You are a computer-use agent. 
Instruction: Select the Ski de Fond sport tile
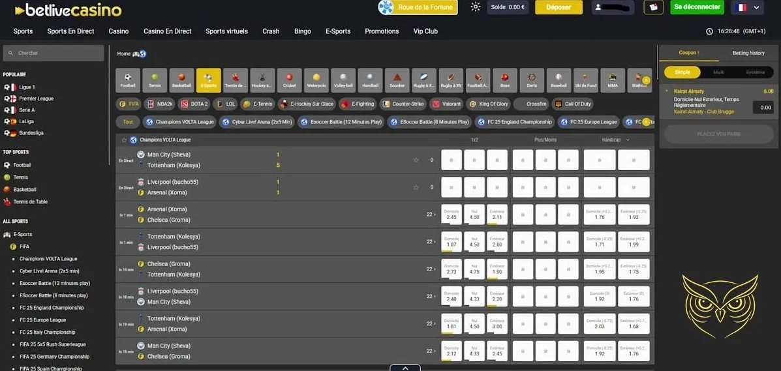[585, 80]
